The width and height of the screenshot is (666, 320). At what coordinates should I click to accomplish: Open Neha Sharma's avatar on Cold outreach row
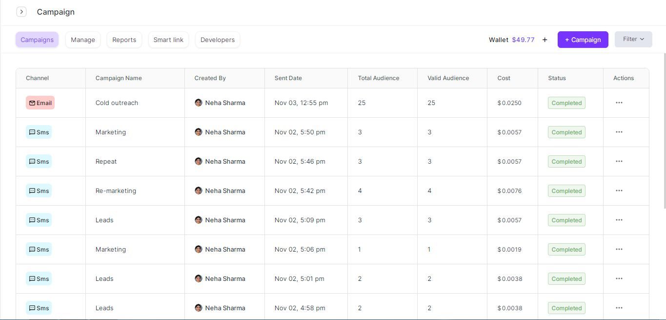tap(199, 103)
